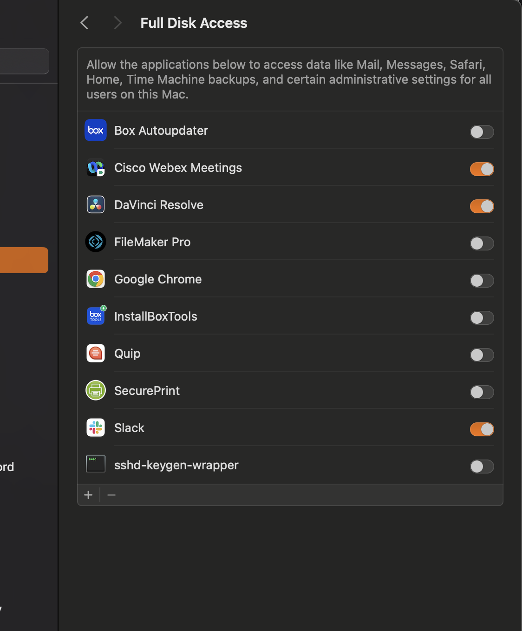Remove an application with the minus button
Screen dimensions: 522x631
111,495
